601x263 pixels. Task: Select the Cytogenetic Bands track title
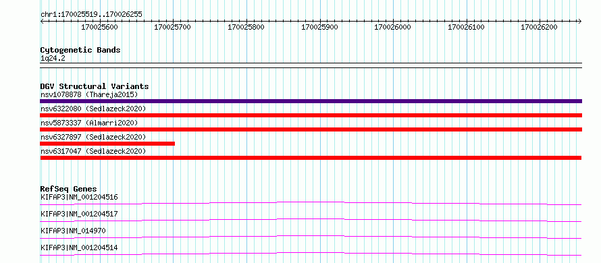pyautogui.click(x=80, y=50)
